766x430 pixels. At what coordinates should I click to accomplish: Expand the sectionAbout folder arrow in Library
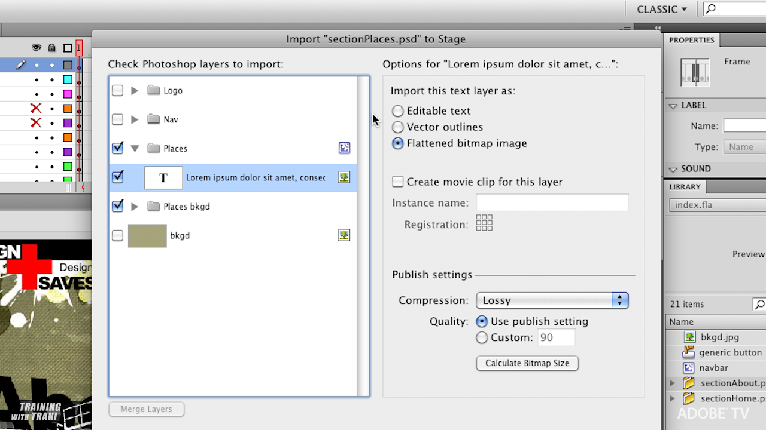click(x=672, y=383)
